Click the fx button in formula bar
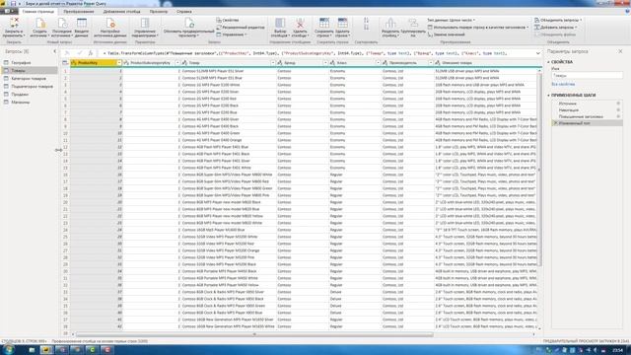 click(90, 53)
